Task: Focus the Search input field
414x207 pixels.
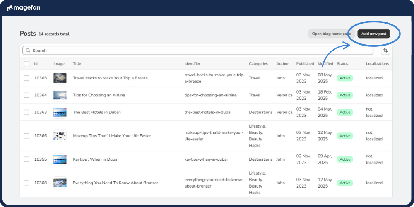Action: click(203, 51)
